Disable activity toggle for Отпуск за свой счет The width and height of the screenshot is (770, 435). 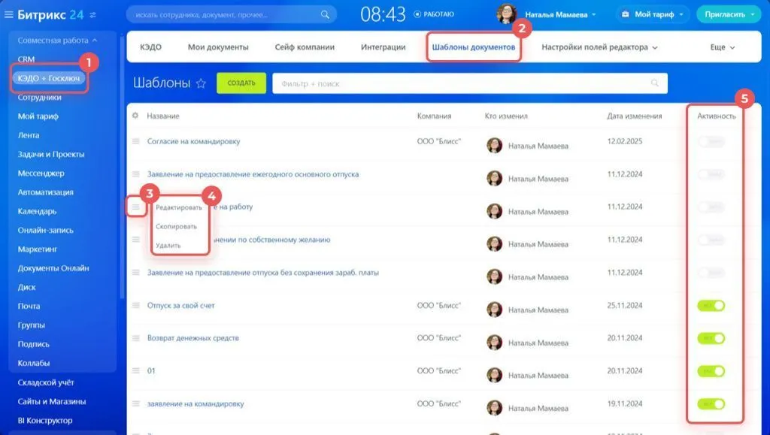[711, 306]
